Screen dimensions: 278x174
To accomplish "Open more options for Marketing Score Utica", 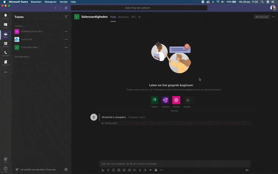I will pos(66,31).
